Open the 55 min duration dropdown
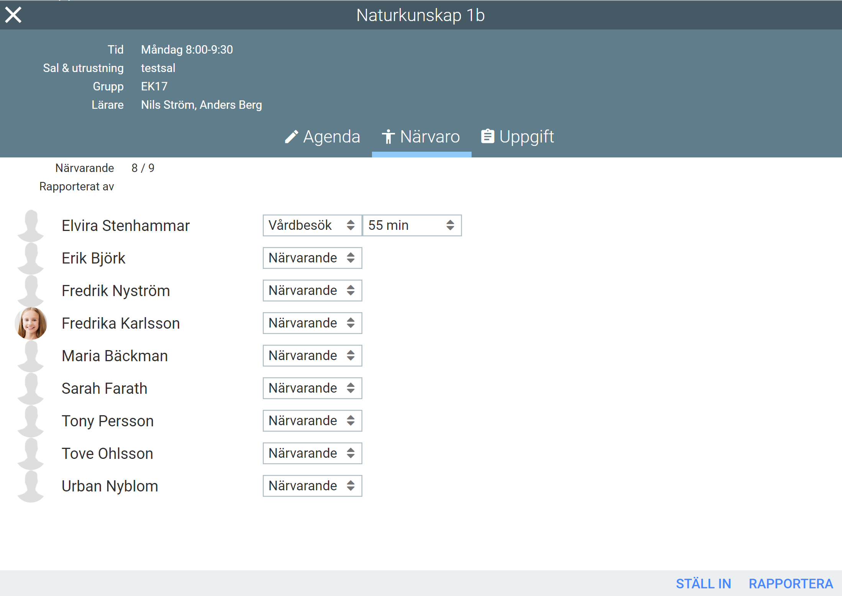The height and width of the screenshot is (596, 842). (x=412, y=225)
